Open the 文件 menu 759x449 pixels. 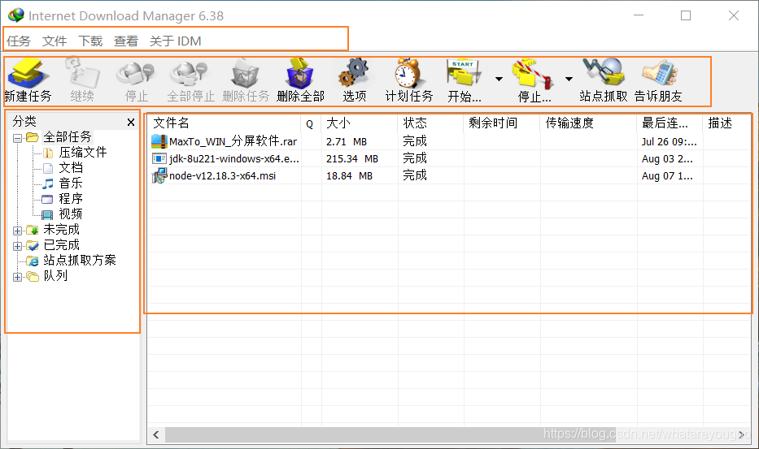[x=55, y=41]
